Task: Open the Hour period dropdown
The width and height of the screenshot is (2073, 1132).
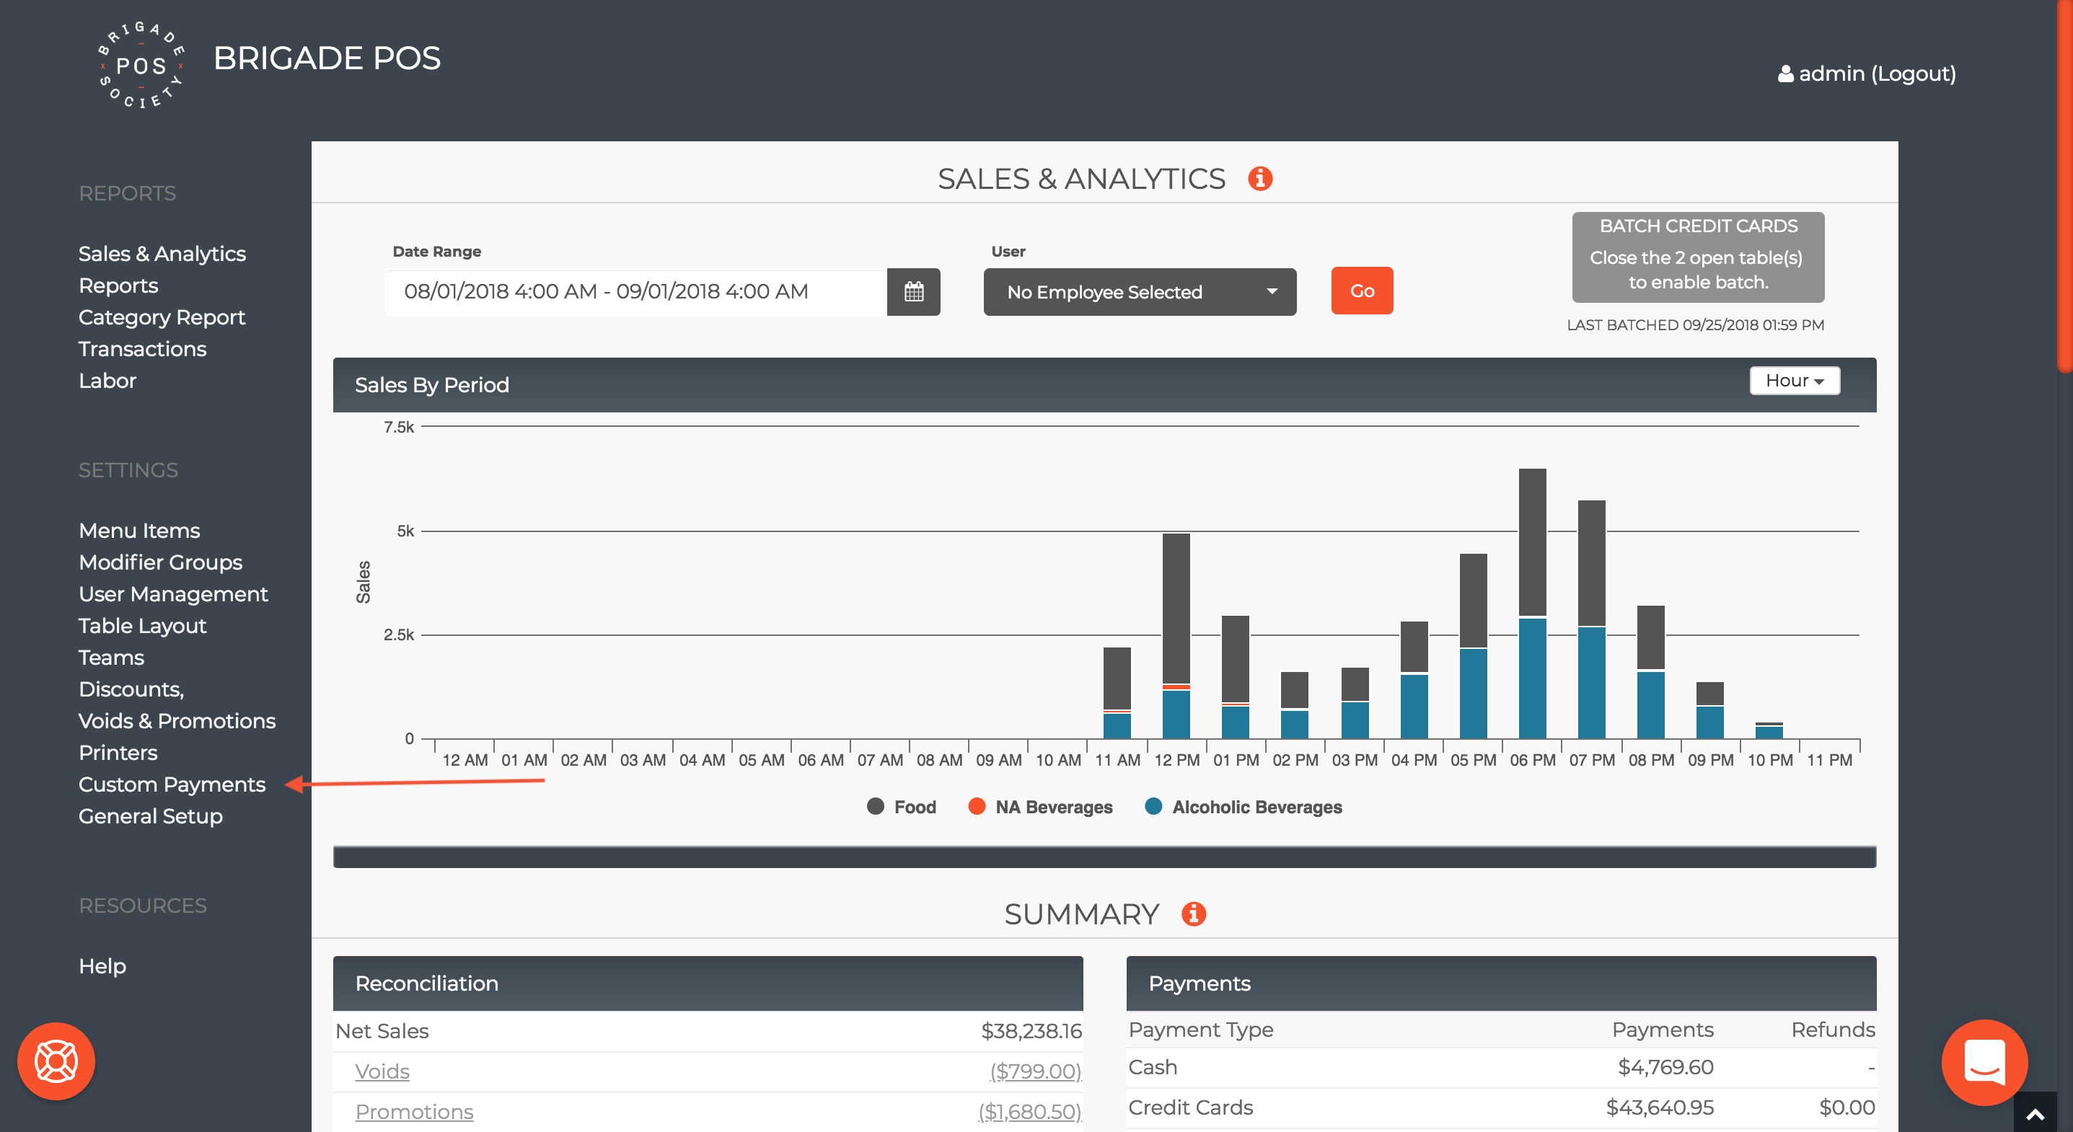Action: tap(1794, 381)
